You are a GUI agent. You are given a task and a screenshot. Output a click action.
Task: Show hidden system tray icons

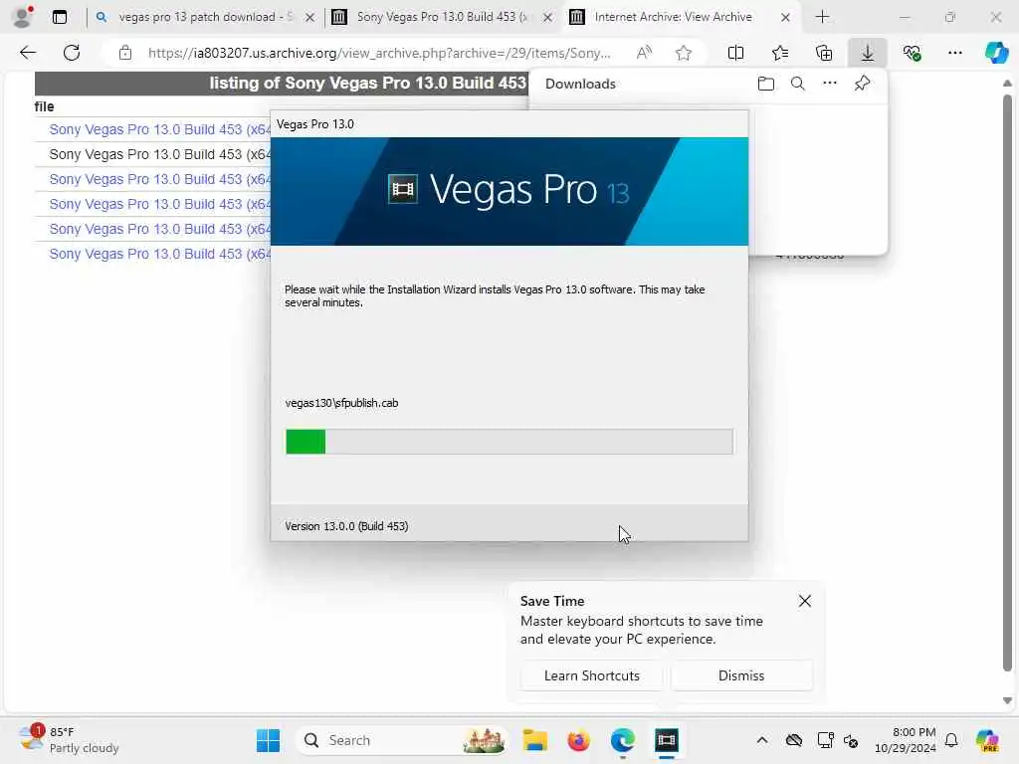tap(762, 740)
